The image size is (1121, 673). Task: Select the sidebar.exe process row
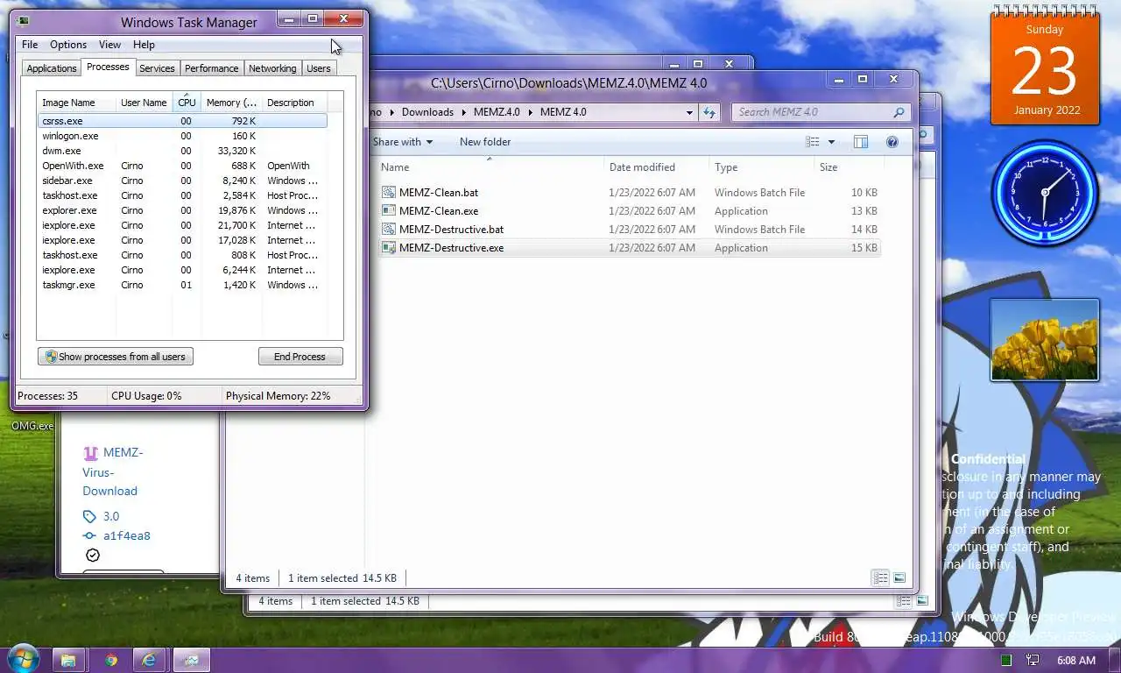[x=182, y=181]
